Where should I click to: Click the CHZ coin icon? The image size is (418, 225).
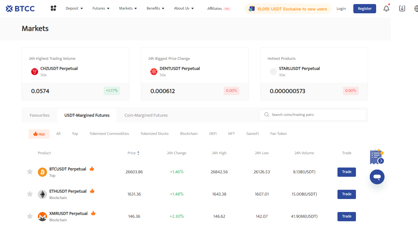pos(35,72)
